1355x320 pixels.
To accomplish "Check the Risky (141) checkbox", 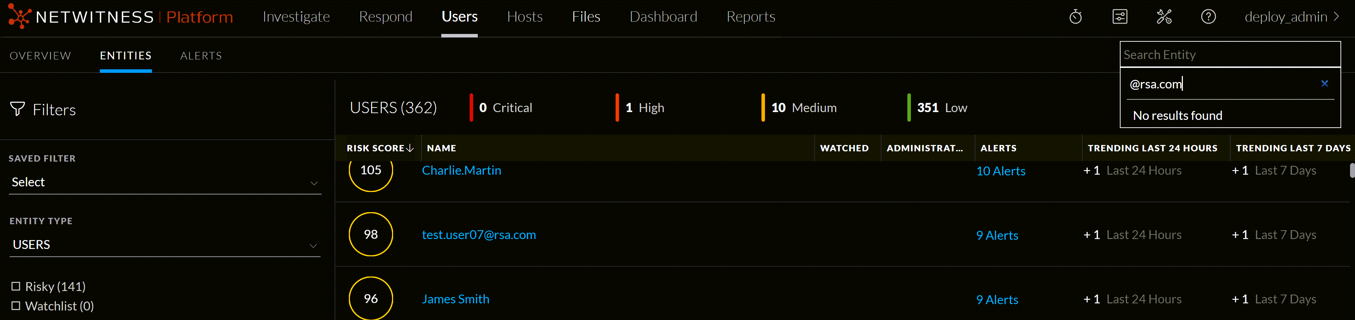I will pyautogui.click(x=16, y=286).
